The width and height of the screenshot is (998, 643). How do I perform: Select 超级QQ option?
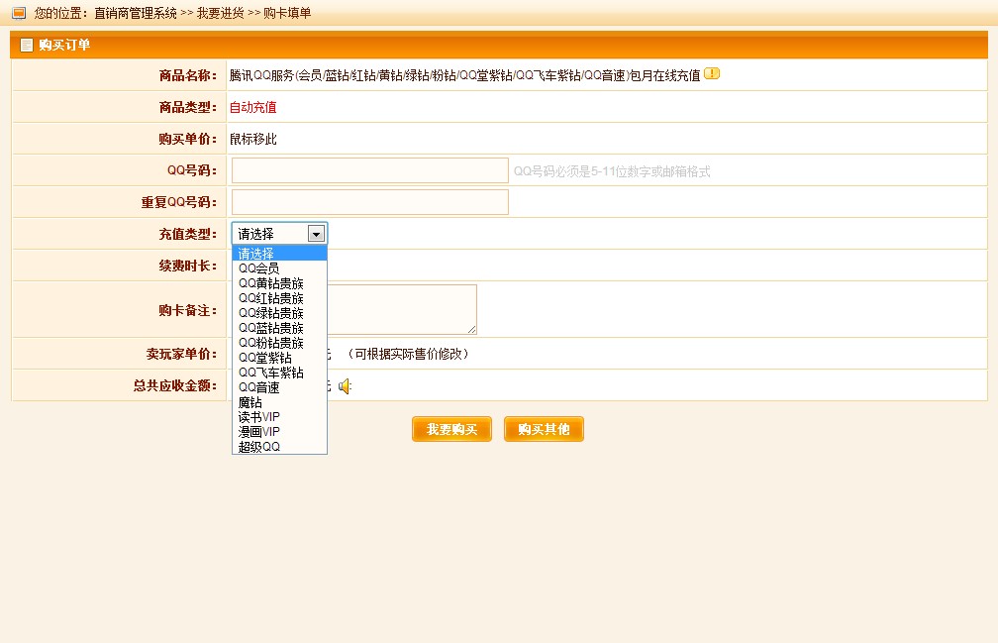pyautogui.click(x=279, y=446)
